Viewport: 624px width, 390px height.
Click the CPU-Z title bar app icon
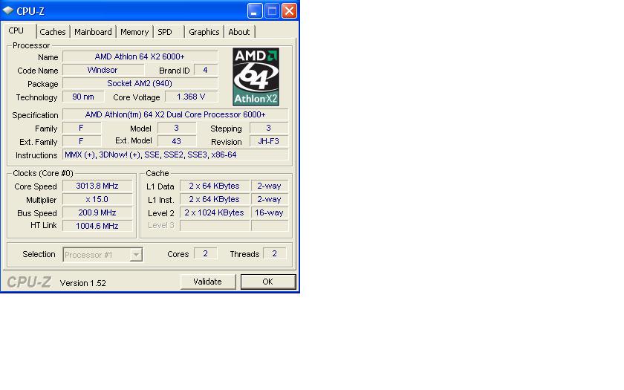[7, 10]
